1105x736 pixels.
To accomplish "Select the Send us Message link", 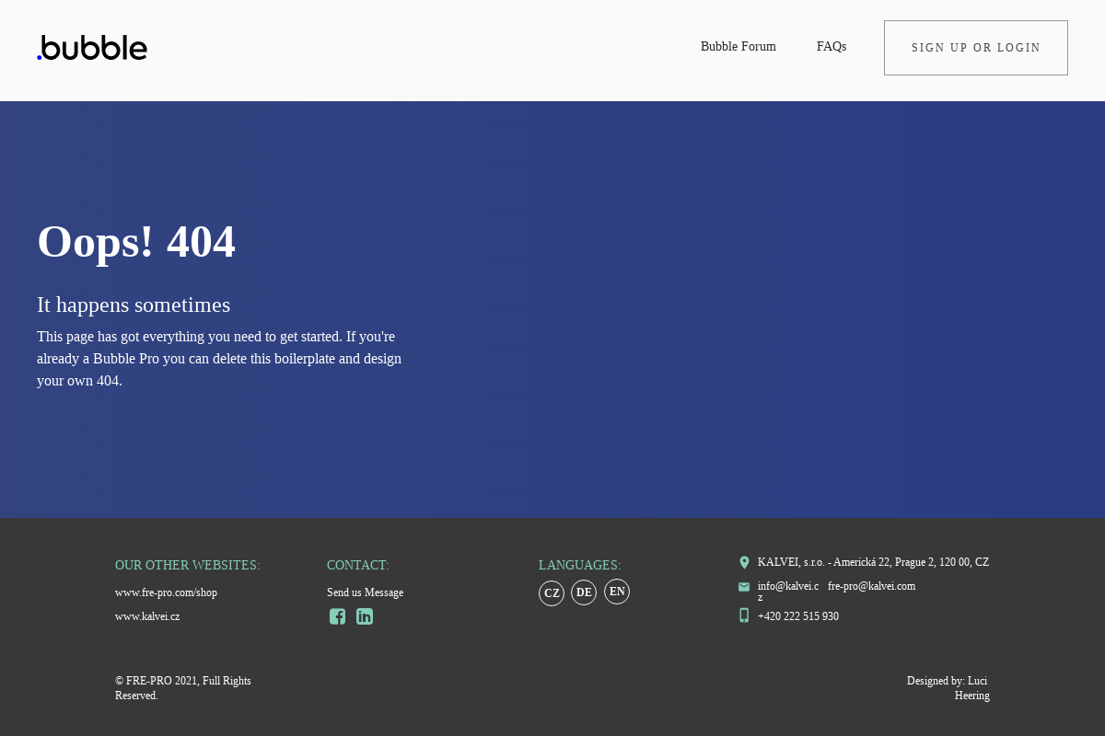I will (365, 592).
